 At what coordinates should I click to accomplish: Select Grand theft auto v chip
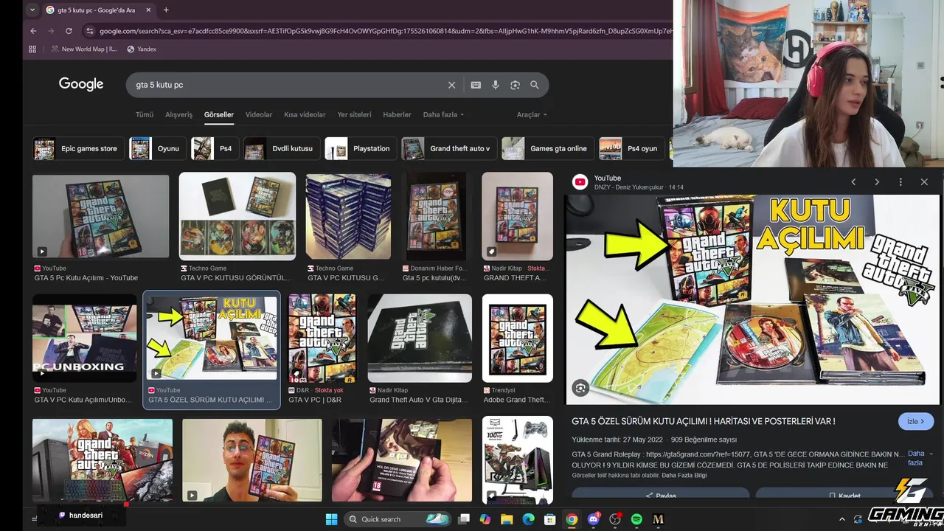click(x=448, y=148)
